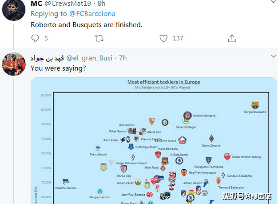Viewport: 278px width, 204px height.
Task: Click the 8h timestamp on MC's tweet
Action: tap(101, 4)
